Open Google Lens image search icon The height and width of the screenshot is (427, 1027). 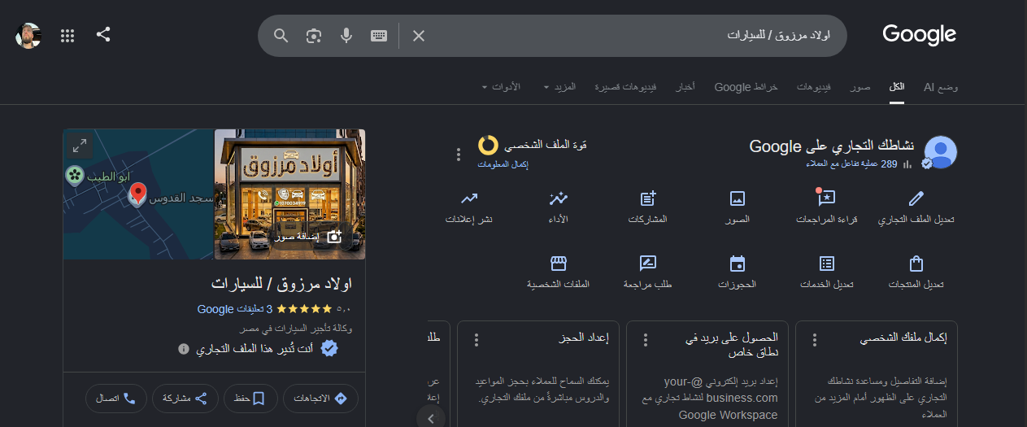[314, 36]
